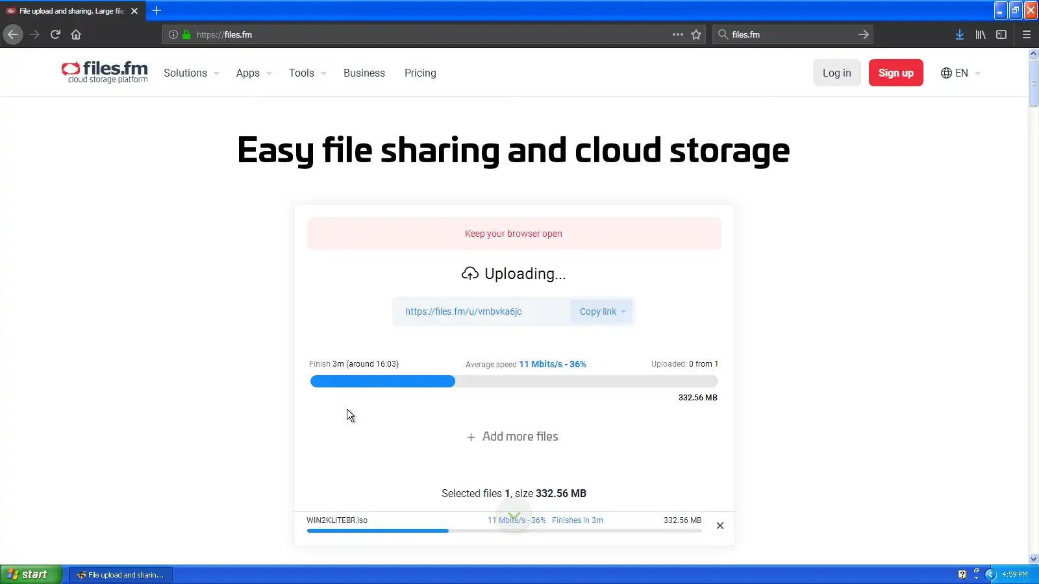This screenshot has width=1039, height=584.
Task: Open the browser home page icon
Action: click(76, 34)
